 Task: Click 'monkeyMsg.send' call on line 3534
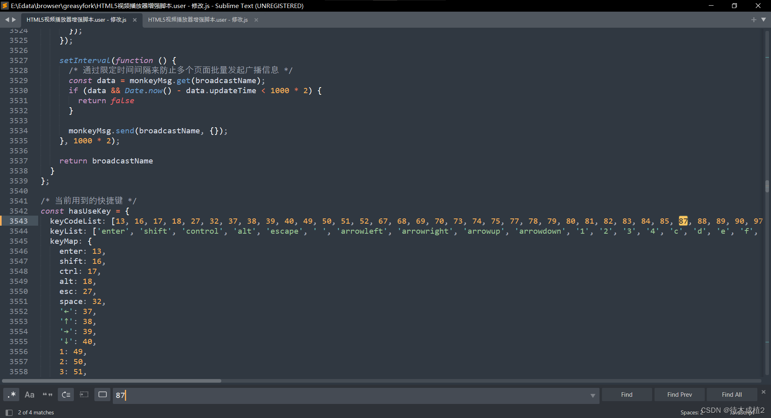(x=101, y=130)
